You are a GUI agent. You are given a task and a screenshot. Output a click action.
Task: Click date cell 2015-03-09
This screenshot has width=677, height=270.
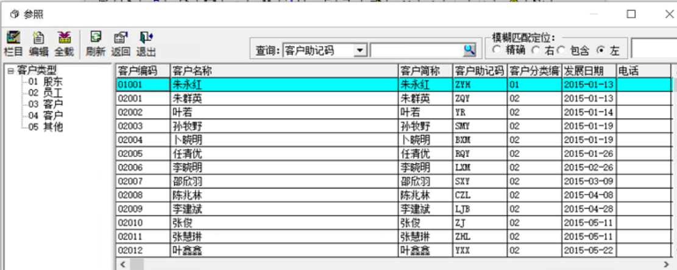click(589, 181)
